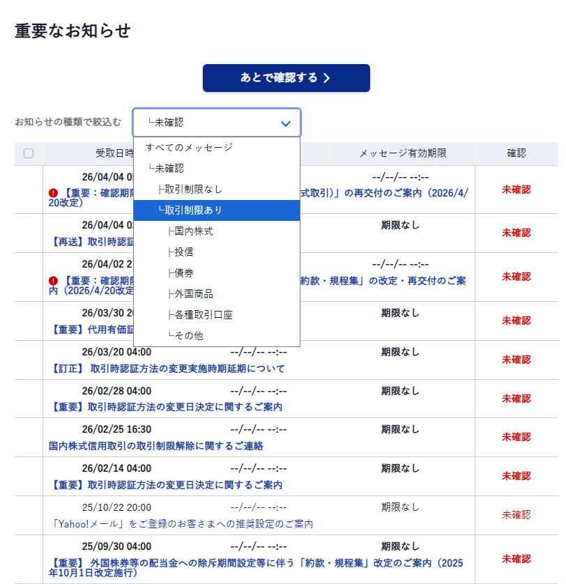566x584 pixels.
Task: Open the 【再送】取引時認証 notice link
Action: [91, 242]
